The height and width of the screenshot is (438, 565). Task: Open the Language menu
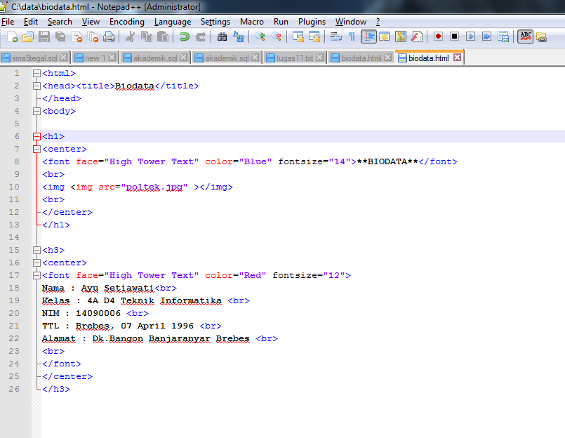point(173,21)
